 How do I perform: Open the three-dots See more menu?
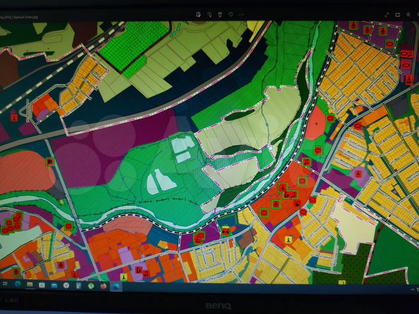pyautogui.click(x=242, y=14)
